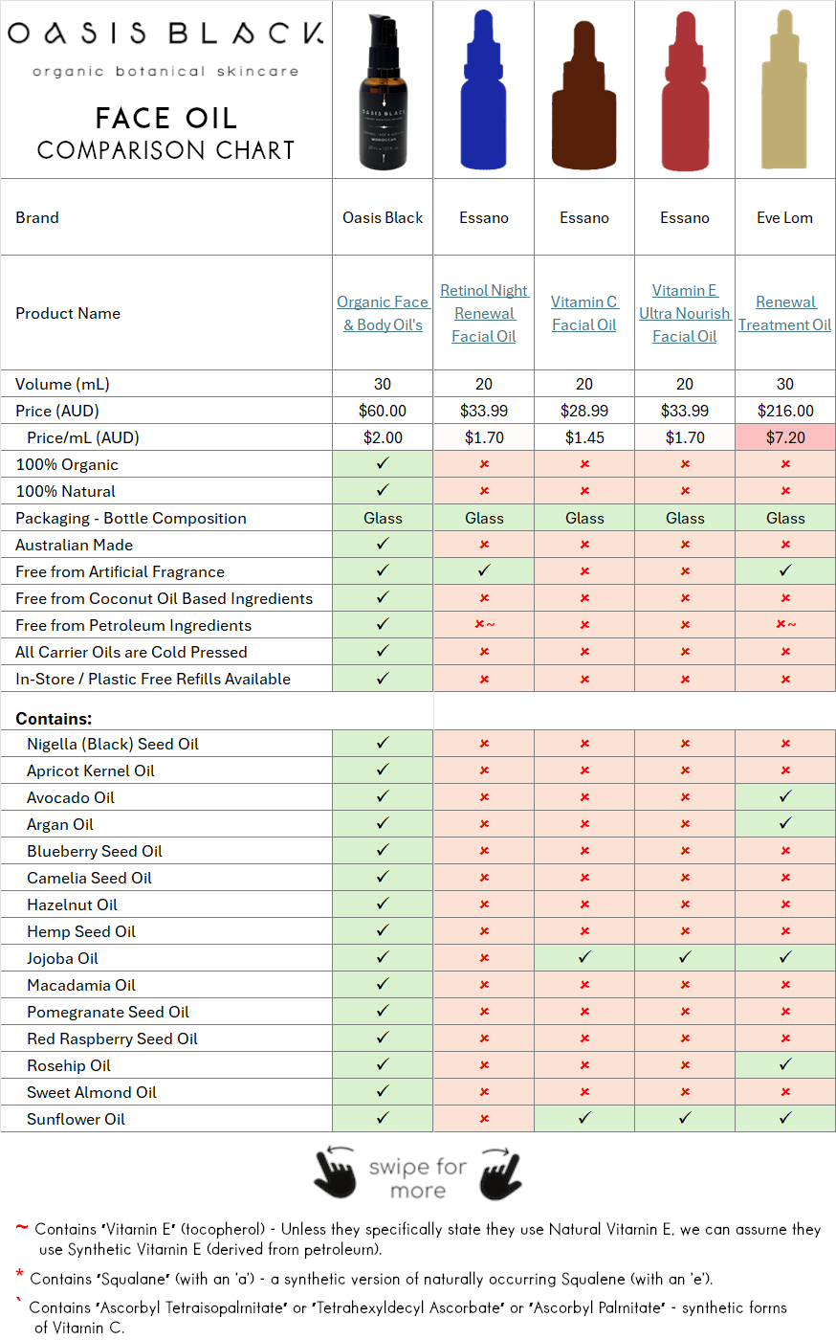This screenshot has height=1340, width=836.
Task: Click Vitamin E oil's Jojoba Oil check mark
Action: coord(685,957)
